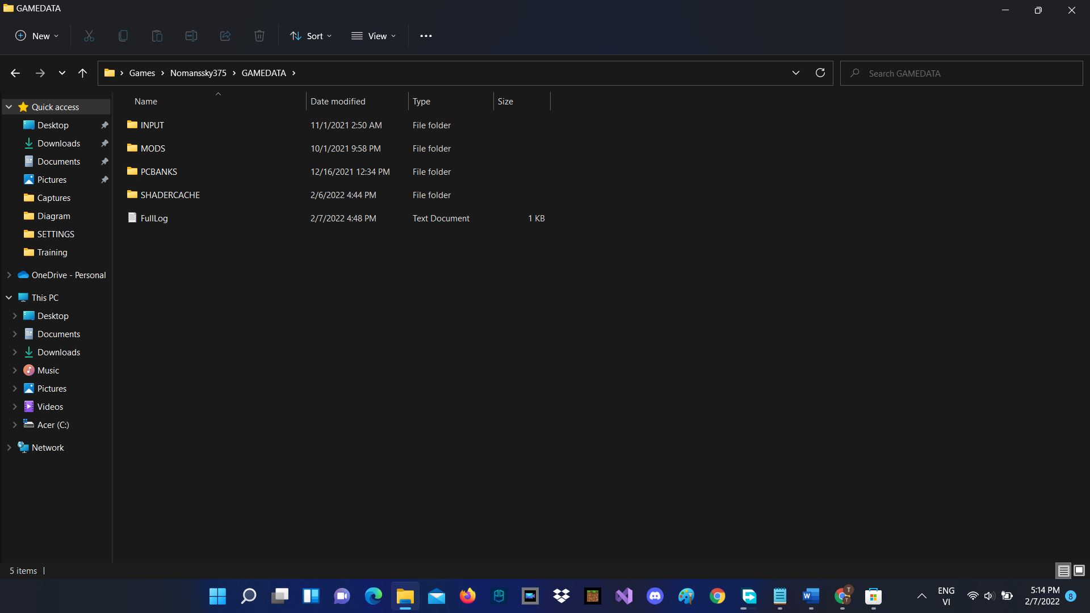This screenshot has width=1090, height=613.
Task: Unpin Desktop from Quick access
Action: 104,125
